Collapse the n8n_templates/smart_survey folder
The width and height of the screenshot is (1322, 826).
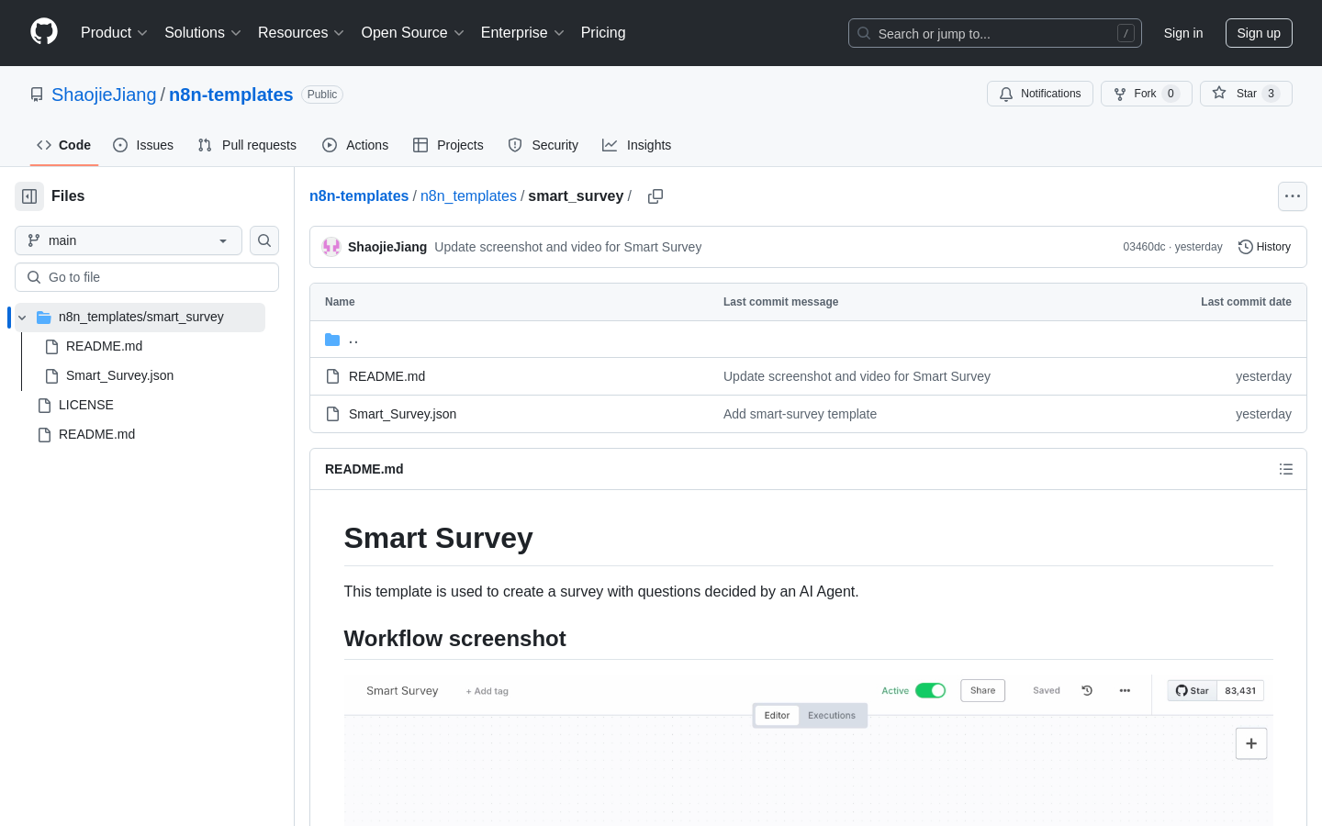(22, 318)
